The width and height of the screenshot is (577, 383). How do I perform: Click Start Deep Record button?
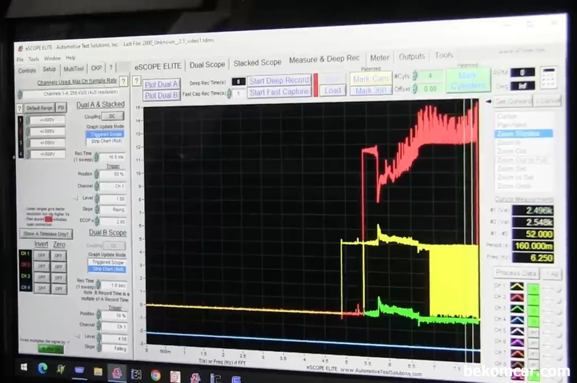(x=279, y=80)
